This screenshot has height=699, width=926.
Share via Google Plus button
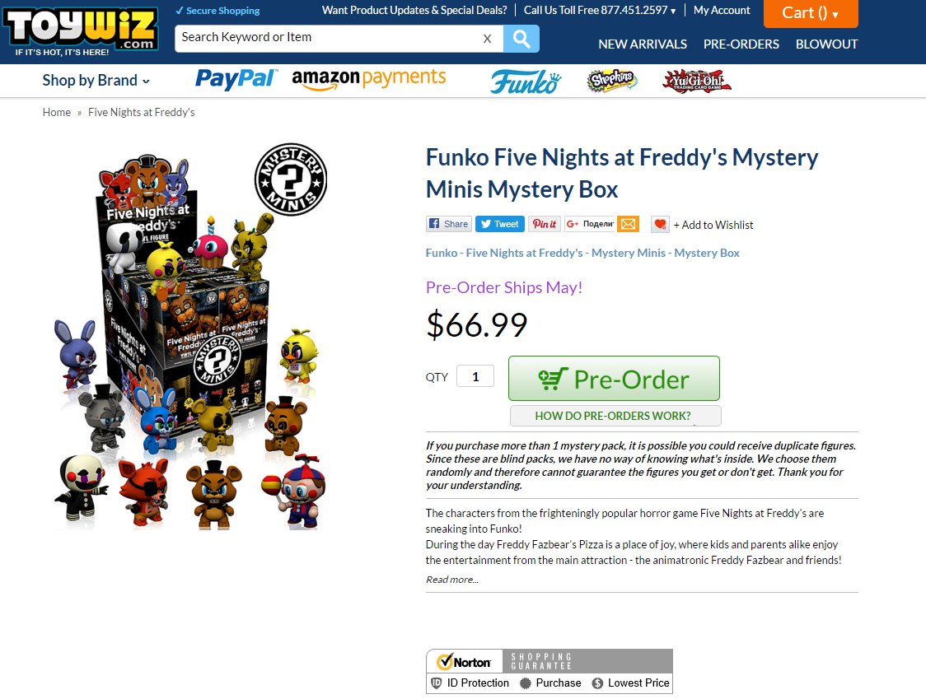pyautogui.click(x=590, y=224)
